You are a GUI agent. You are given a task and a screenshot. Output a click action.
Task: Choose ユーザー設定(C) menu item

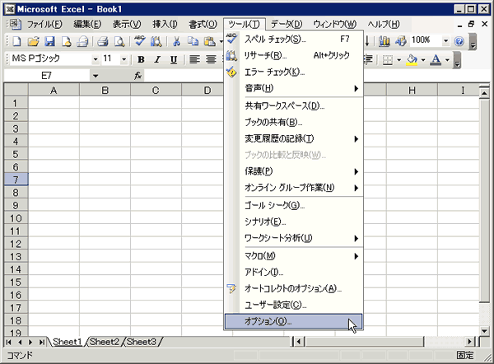coord(294,305)
